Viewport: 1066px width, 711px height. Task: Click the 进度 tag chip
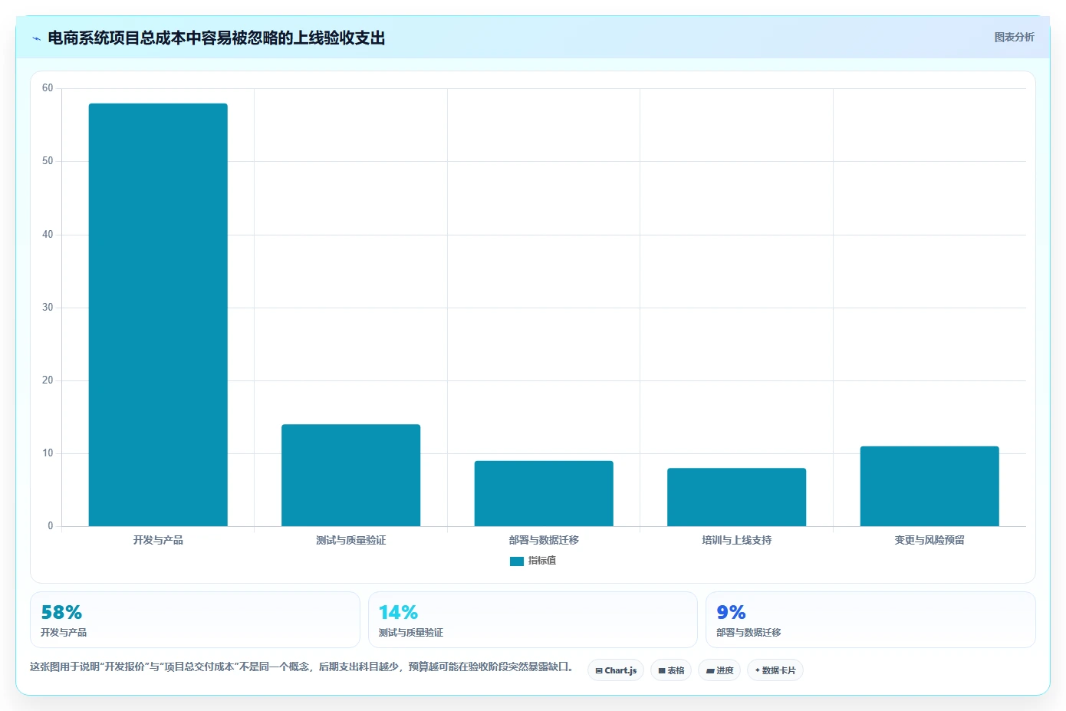[x=719, y=670]
